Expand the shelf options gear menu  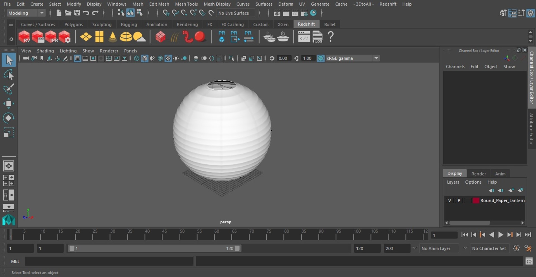(x=11, y=39)
